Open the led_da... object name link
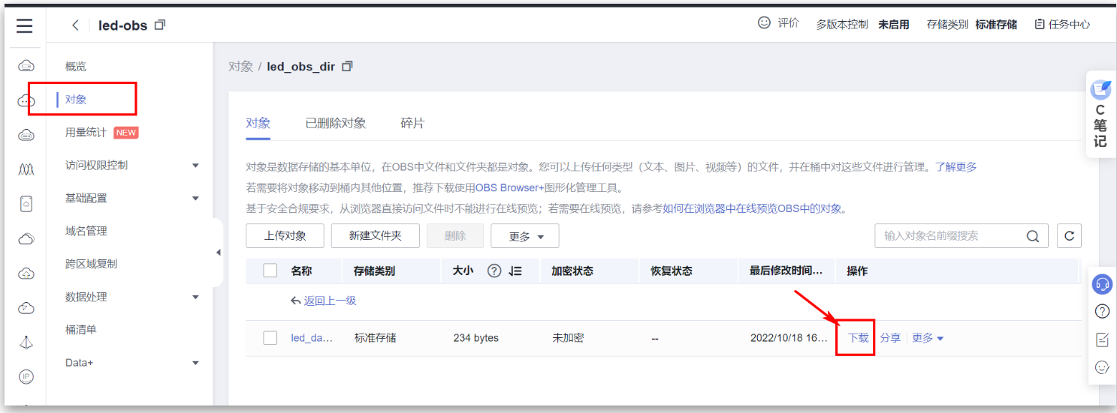This screenshot has width=1117, height=413. [x=311, y=338]
